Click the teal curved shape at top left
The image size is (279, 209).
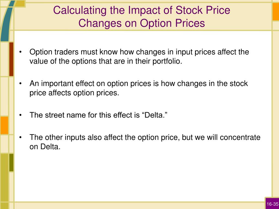click(6, 20)
